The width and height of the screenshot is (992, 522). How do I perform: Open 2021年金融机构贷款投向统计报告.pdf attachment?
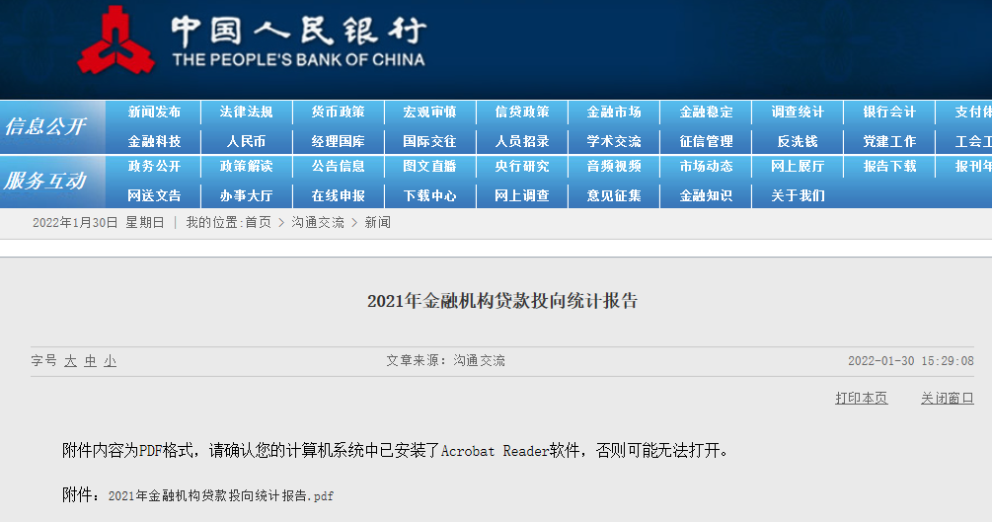click(x=220, y=495)
